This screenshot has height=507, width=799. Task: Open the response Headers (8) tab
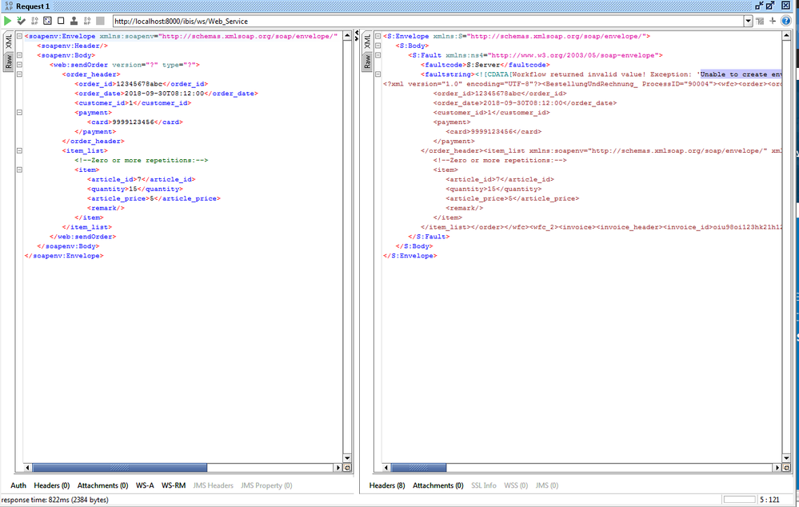click(x=387, y=485)
